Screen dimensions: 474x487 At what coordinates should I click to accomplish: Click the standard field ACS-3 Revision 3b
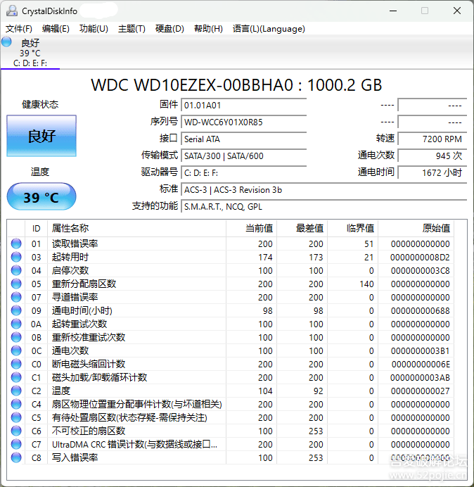(324, 190)
